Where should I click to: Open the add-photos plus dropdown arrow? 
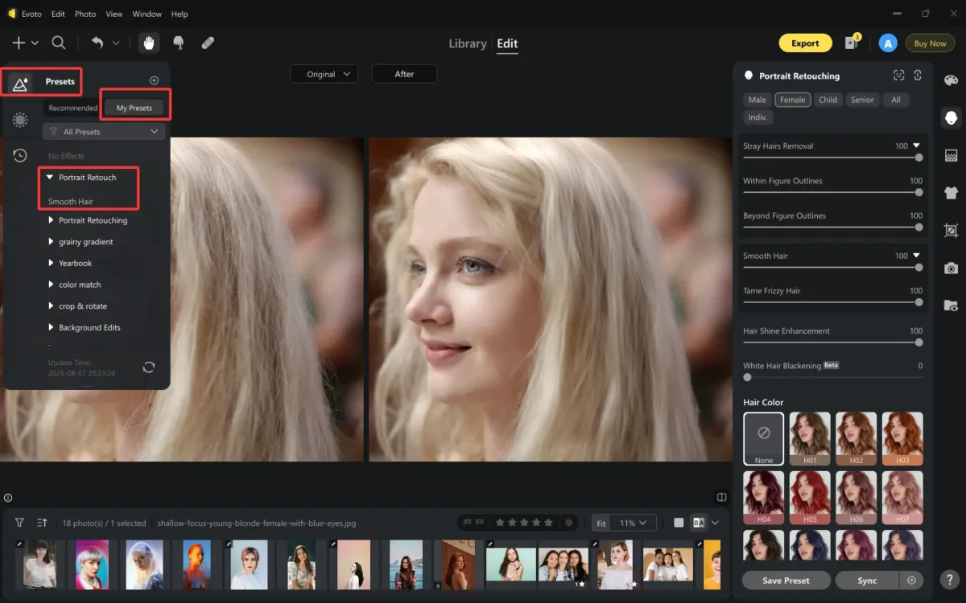35,43
